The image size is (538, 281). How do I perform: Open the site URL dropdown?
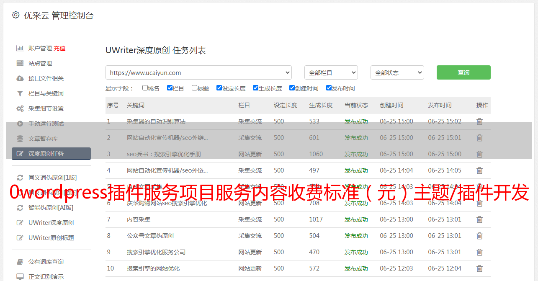[x=198, y=72]
